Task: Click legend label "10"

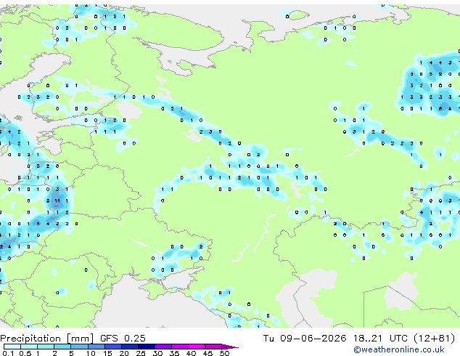Action: [x=91, y=353]
